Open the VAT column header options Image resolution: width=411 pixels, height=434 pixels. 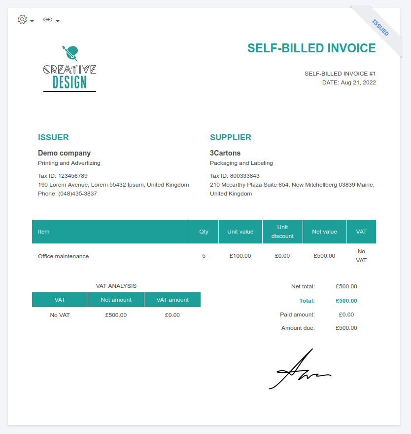pyautogui.click(x=361, y=232)
